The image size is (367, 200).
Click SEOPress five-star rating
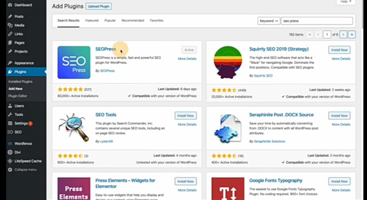70,89
